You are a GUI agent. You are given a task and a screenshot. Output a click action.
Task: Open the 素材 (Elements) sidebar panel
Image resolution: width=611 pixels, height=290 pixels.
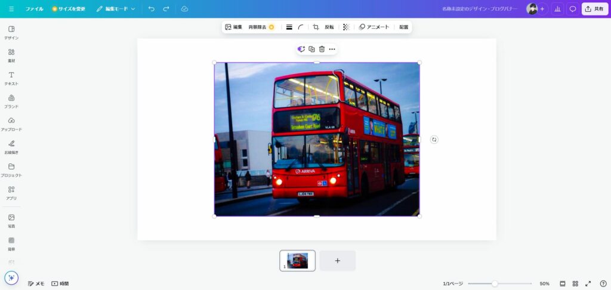[x=11, y=55]
